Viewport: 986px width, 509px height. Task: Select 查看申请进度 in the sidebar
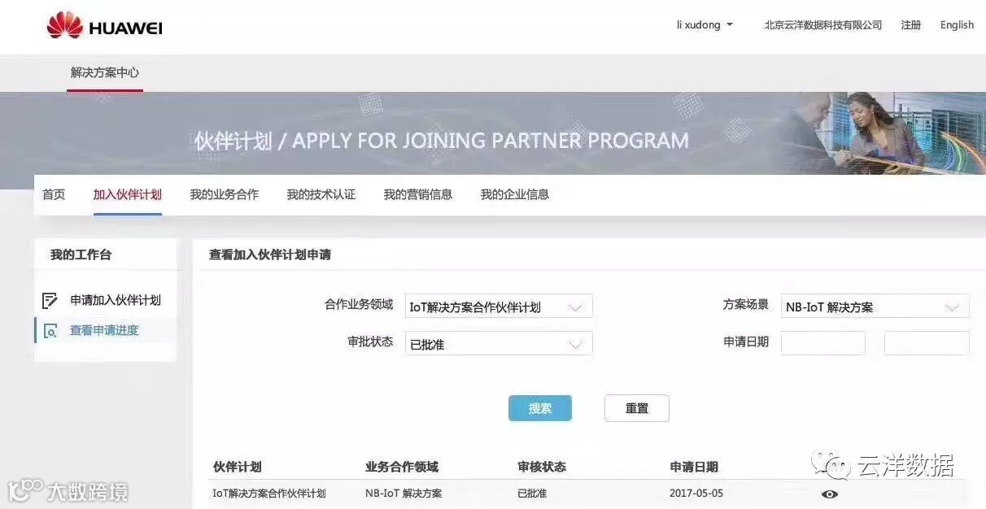click(104, 330)
